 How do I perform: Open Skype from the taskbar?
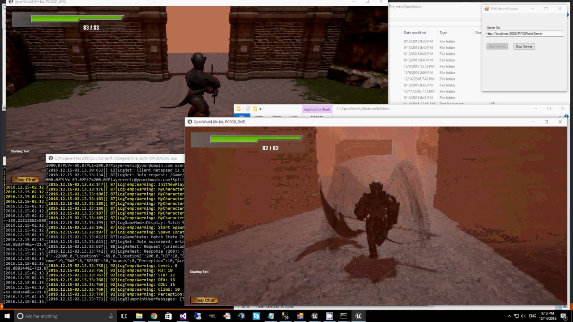(256, 316)
